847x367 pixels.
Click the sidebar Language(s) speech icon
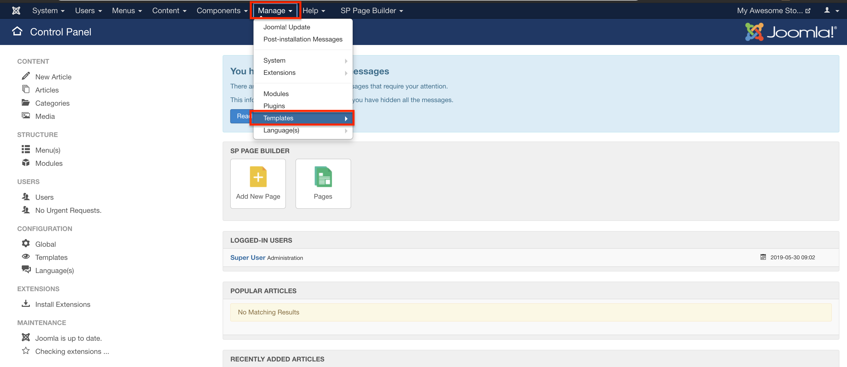click(x=26, y=270)
